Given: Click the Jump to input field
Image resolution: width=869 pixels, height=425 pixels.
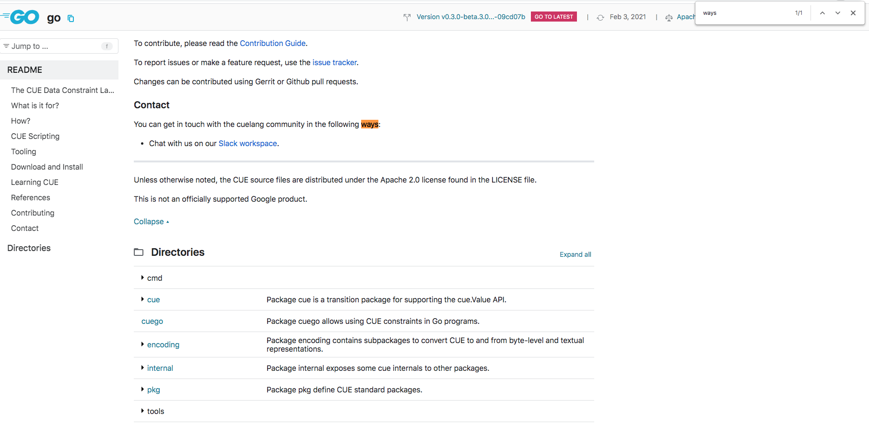Looking at the screenshot, I should coord(59,46).
